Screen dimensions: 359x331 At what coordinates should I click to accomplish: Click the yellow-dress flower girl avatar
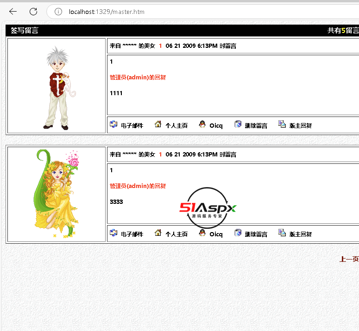click(57, 194)
